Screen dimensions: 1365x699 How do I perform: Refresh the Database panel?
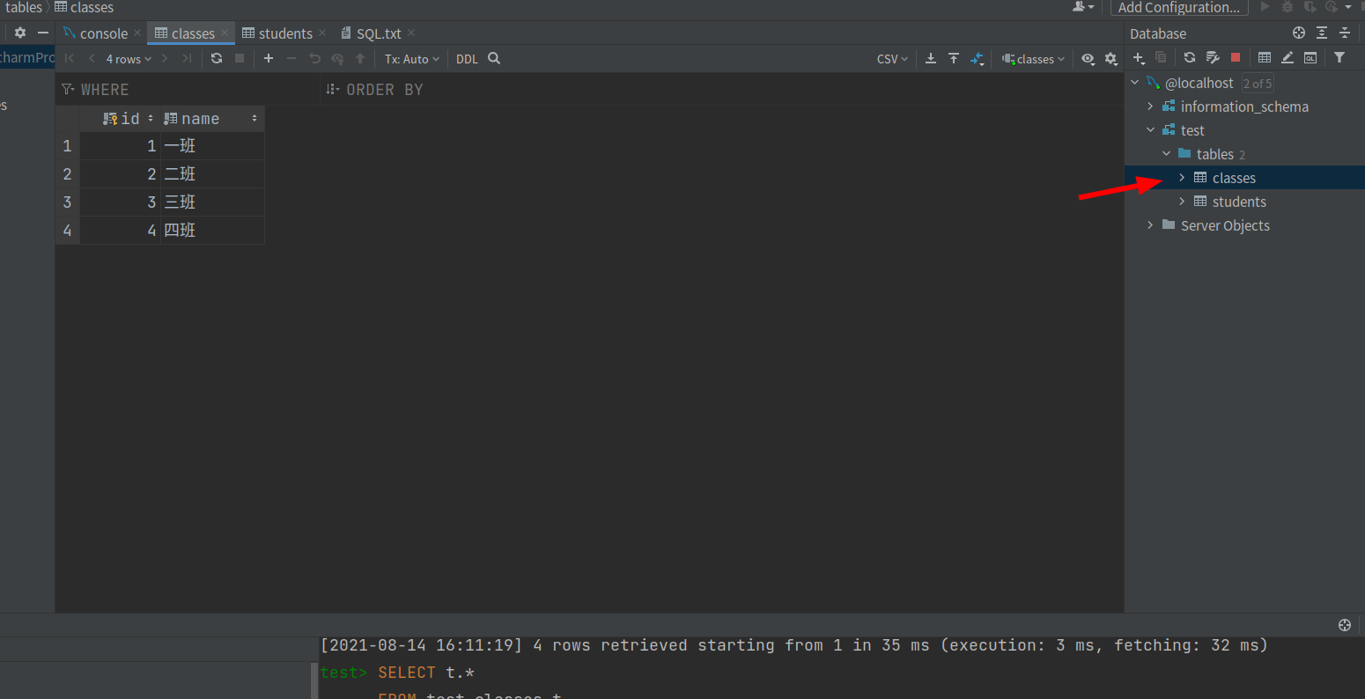1190,58
